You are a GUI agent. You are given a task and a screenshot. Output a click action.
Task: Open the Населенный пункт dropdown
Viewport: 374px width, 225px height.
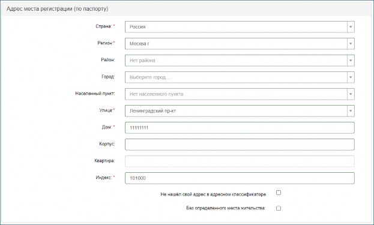coord(240,94)
